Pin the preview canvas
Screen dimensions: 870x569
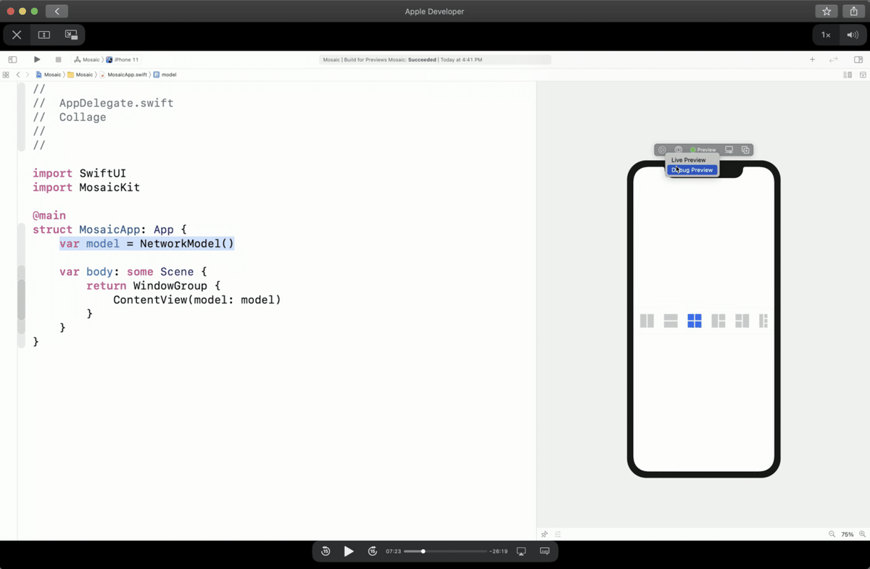click(x=544, y=534)
